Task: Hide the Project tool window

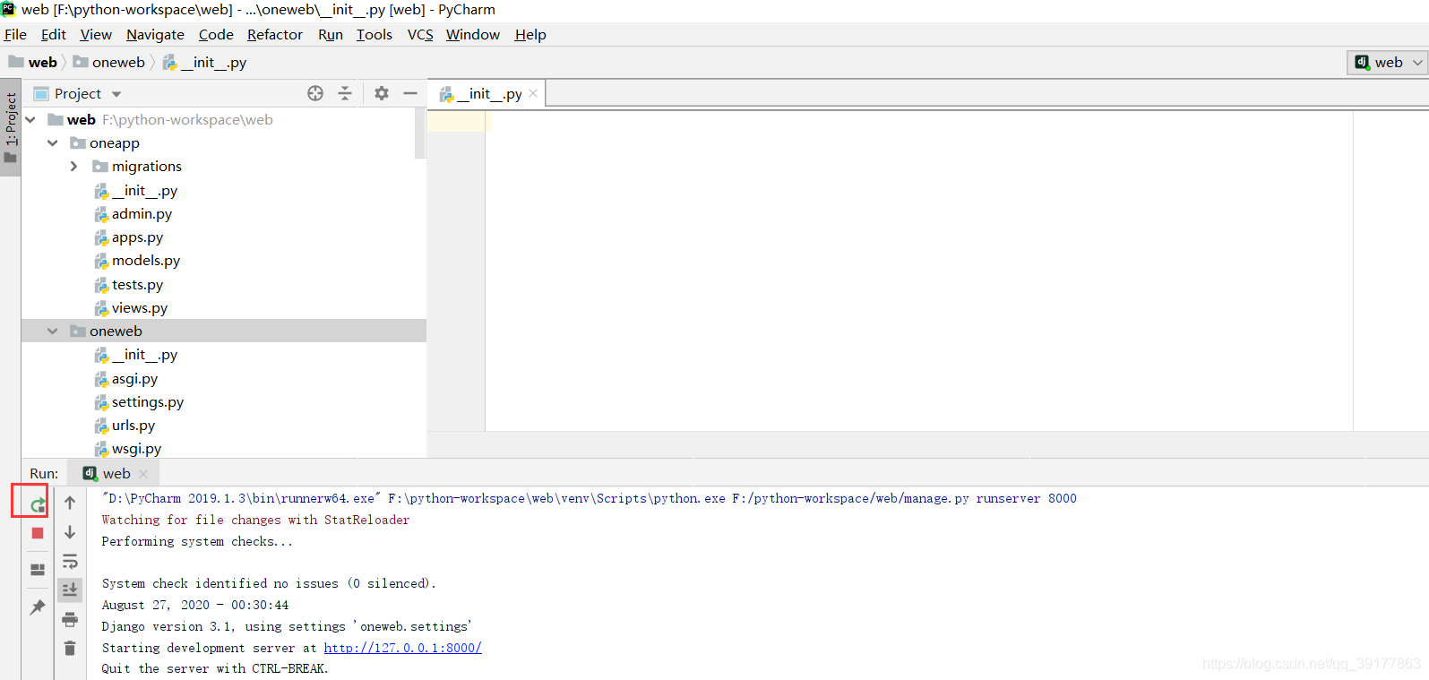Action: click(x=410, y=93)
